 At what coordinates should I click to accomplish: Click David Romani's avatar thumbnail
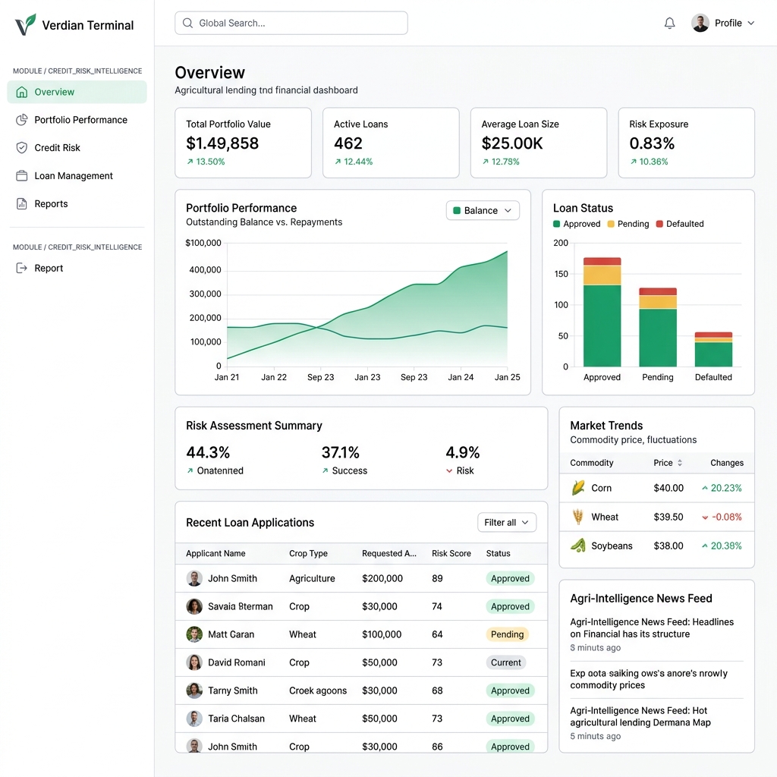click(x=194, y=662)
